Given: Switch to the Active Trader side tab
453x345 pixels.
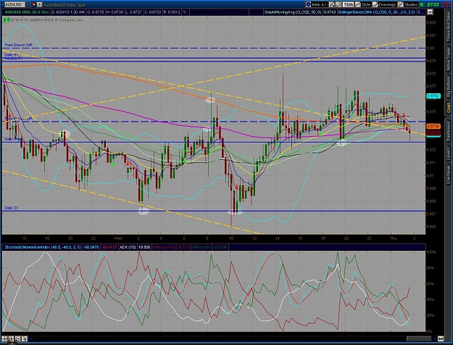Looking at the screenshot, I should pos(449,59).
